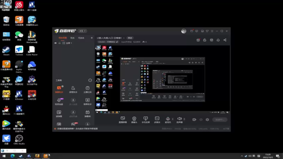Open the 榜单助手 tool
Image resolution: width=283 pixels, height=159 pixels.
pyautogui.click(x=87, y=101)
